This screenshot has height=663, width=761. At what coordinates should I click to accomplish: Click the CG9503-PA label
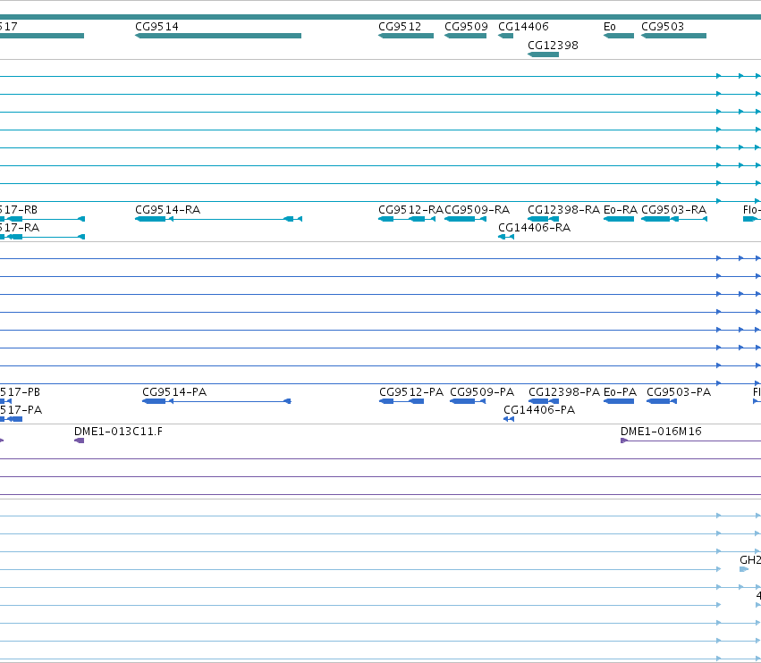(679, 392)
